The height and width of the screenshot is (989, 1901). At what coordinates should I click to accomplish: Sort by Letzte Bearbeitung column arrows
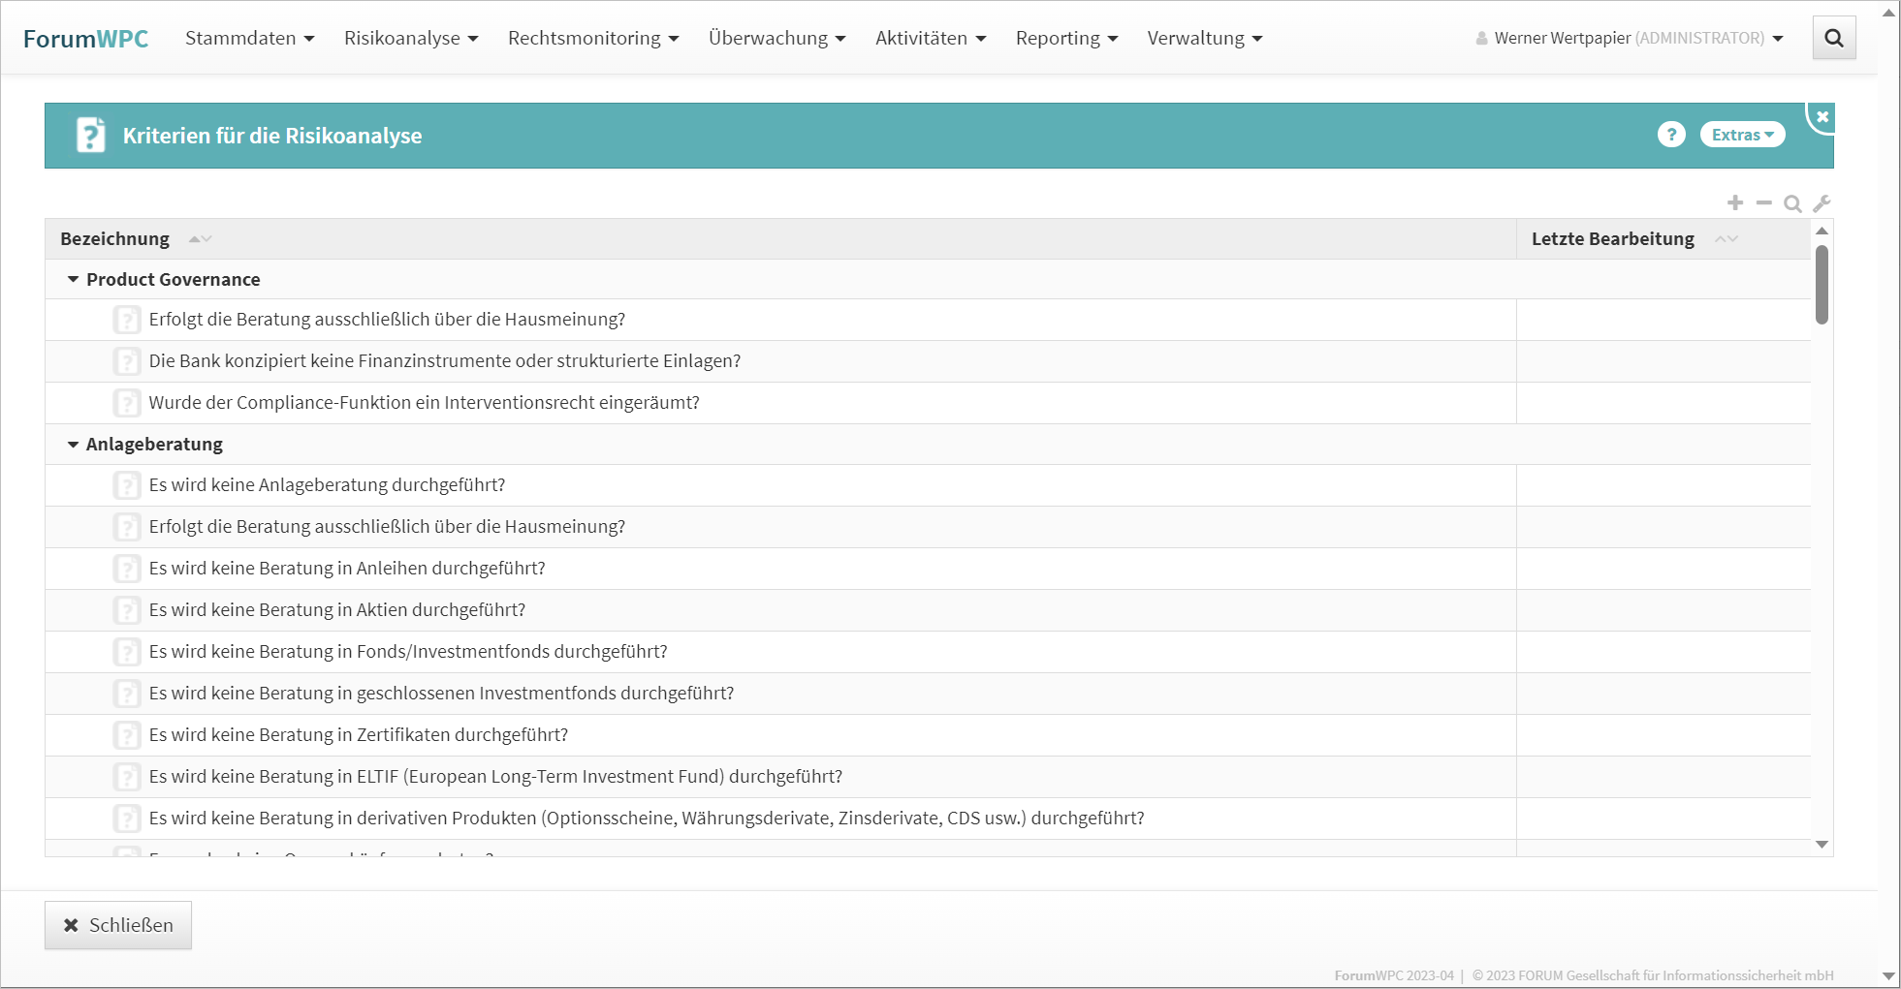click(1727, 239)
